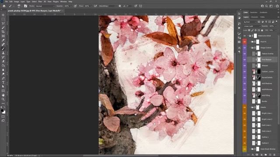Expand the Outer Brush Strokes group arrow
The height and width of the screenshot is (157, 280).
(250, 149)
